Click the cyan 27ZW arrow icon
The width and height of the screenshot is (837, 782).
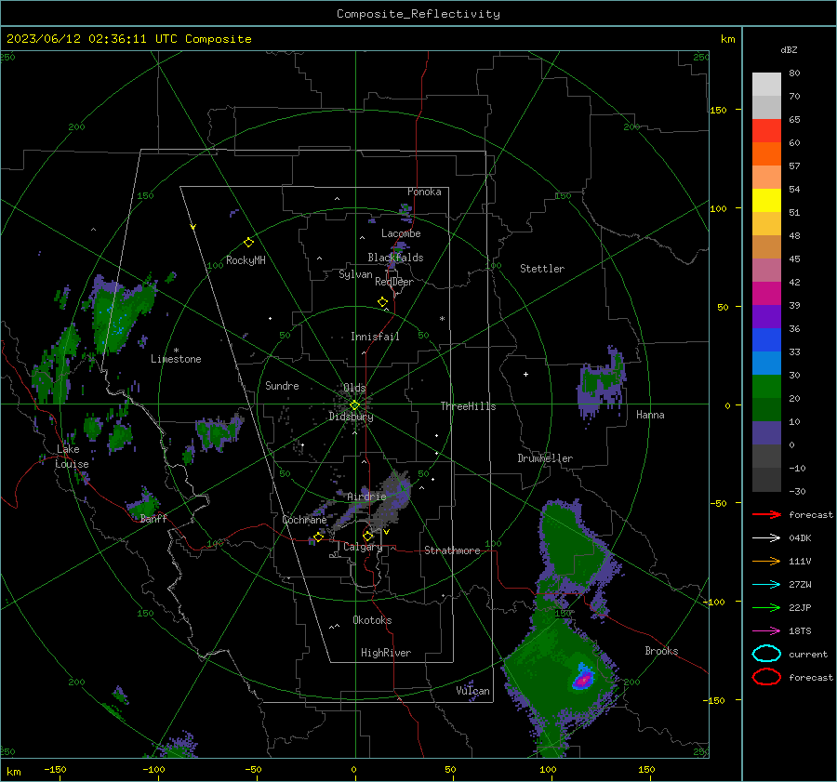766,585
